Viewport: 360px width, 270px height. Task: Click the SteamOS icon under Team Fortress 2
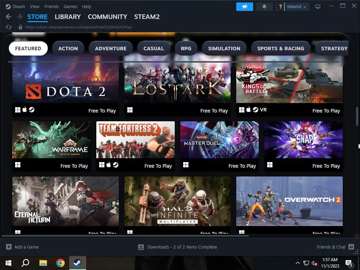[x=116, y=165]
